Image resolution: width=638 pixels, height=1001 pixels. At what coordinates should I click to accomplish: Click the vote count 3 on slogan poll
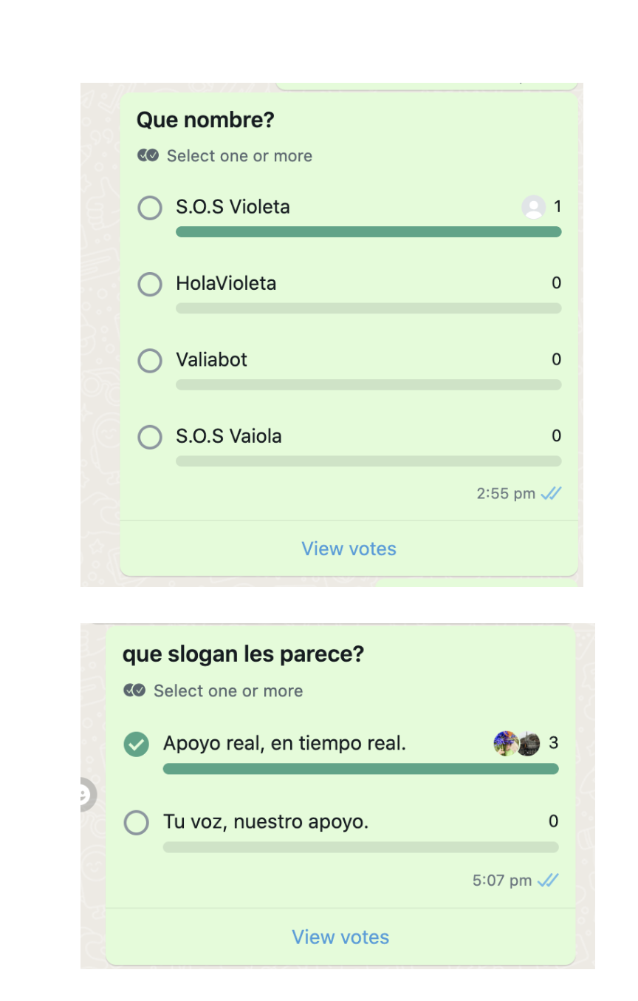(553, 743)
